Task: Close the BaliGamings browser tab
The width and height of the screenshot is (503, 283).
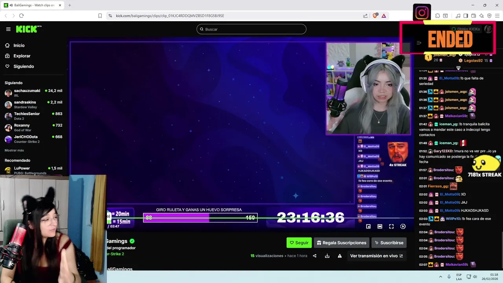Action: click(60, 5)
